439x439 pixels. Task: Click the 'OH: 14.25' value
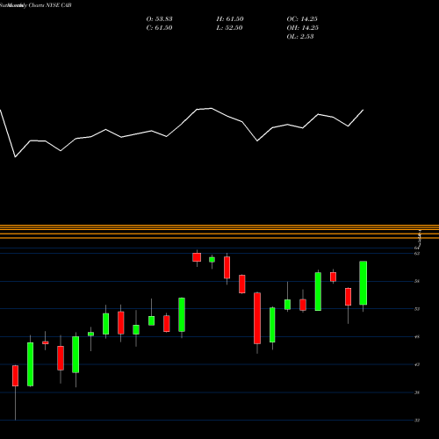coord(303,28)
